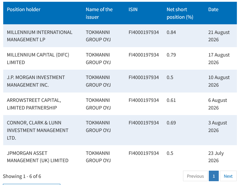241x185 pixels.
Task: Click ISIN in Millennium International row
Action: tap(143, 32)
